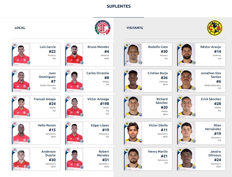Click small Toluca badge on Luis García card
The height and width of the screenshot is (177, 232).
pyautogui.click(x=15, y=45)
